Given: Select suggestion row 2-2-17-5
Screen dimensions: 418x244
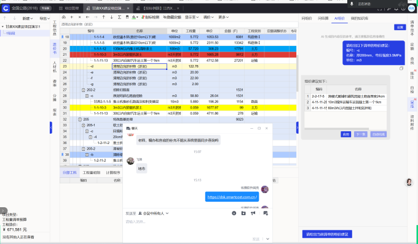Looking at the screenshot, I should [345, 96].
